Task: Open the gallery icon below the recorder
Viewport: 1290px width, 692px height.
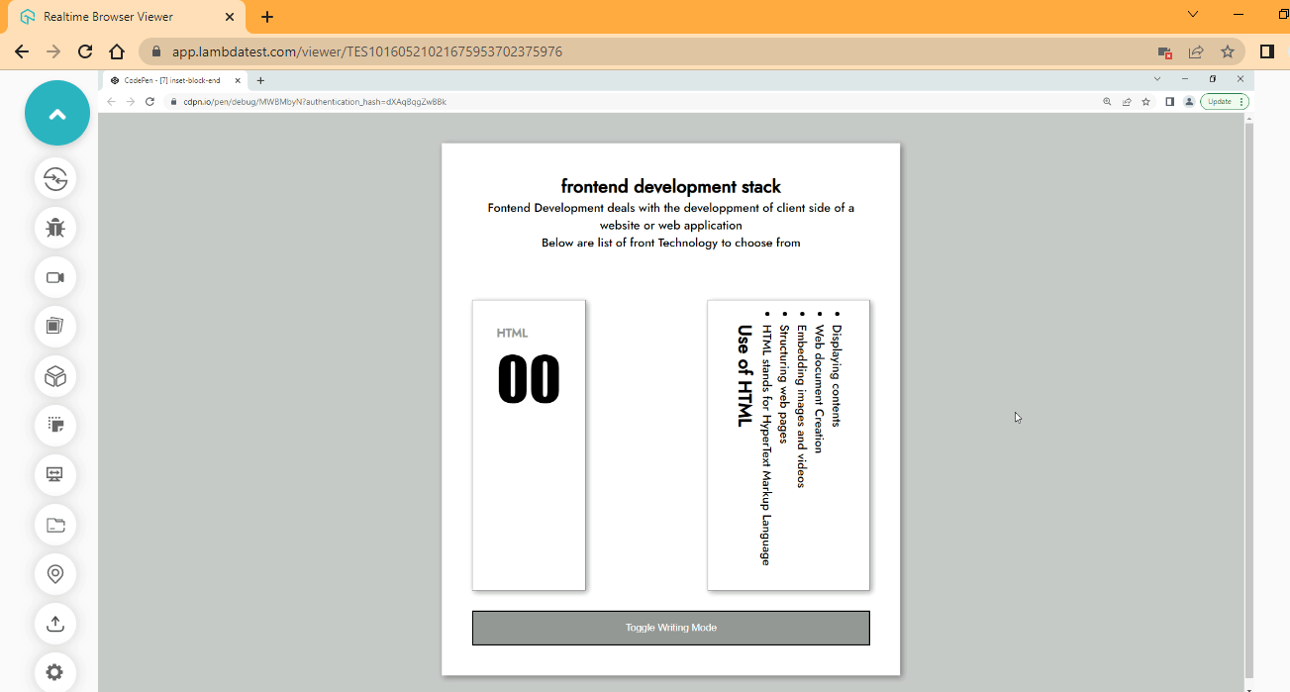Action: click(x=55, y=327)
